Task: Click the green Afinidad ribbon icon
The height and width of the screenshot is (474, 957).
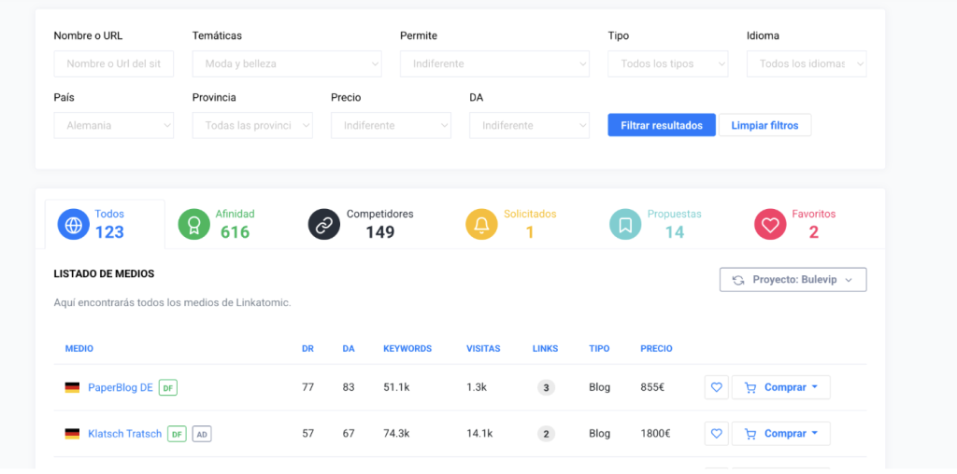Action: click(193, 225)
